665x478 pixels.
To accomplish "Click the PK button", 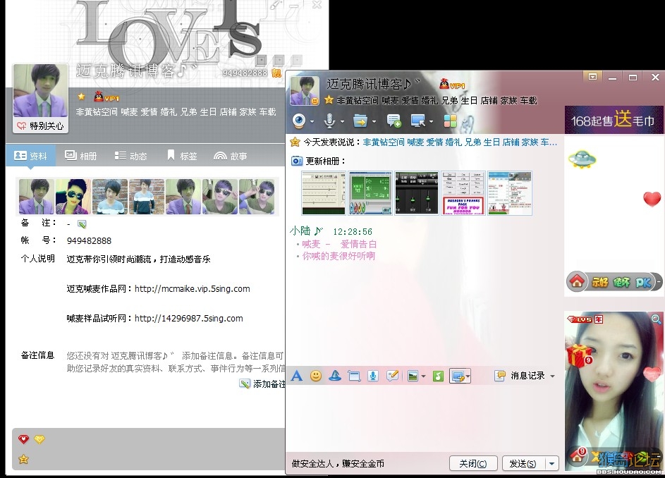I will 643,282.
